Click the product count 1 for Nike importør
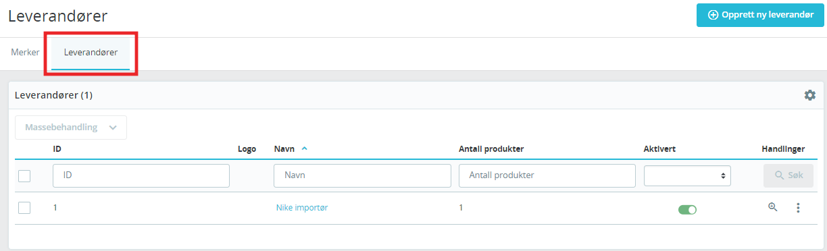This screenshot has width=827, height=251. click(x=461, y=208)
